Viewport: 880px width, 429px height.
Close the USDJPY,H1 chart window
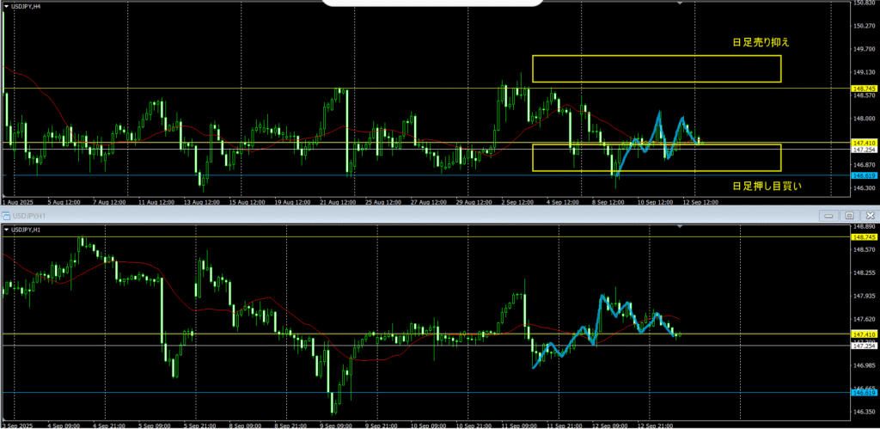pyautogui.click(x=868, y=216)
